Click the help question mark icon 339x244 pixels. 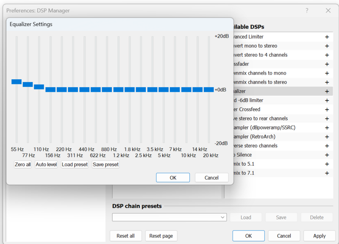307,10
